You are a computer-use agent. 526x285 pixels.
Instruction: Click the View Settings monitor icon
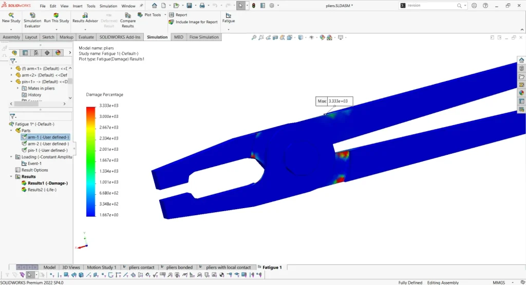click(x=341, y=37)
